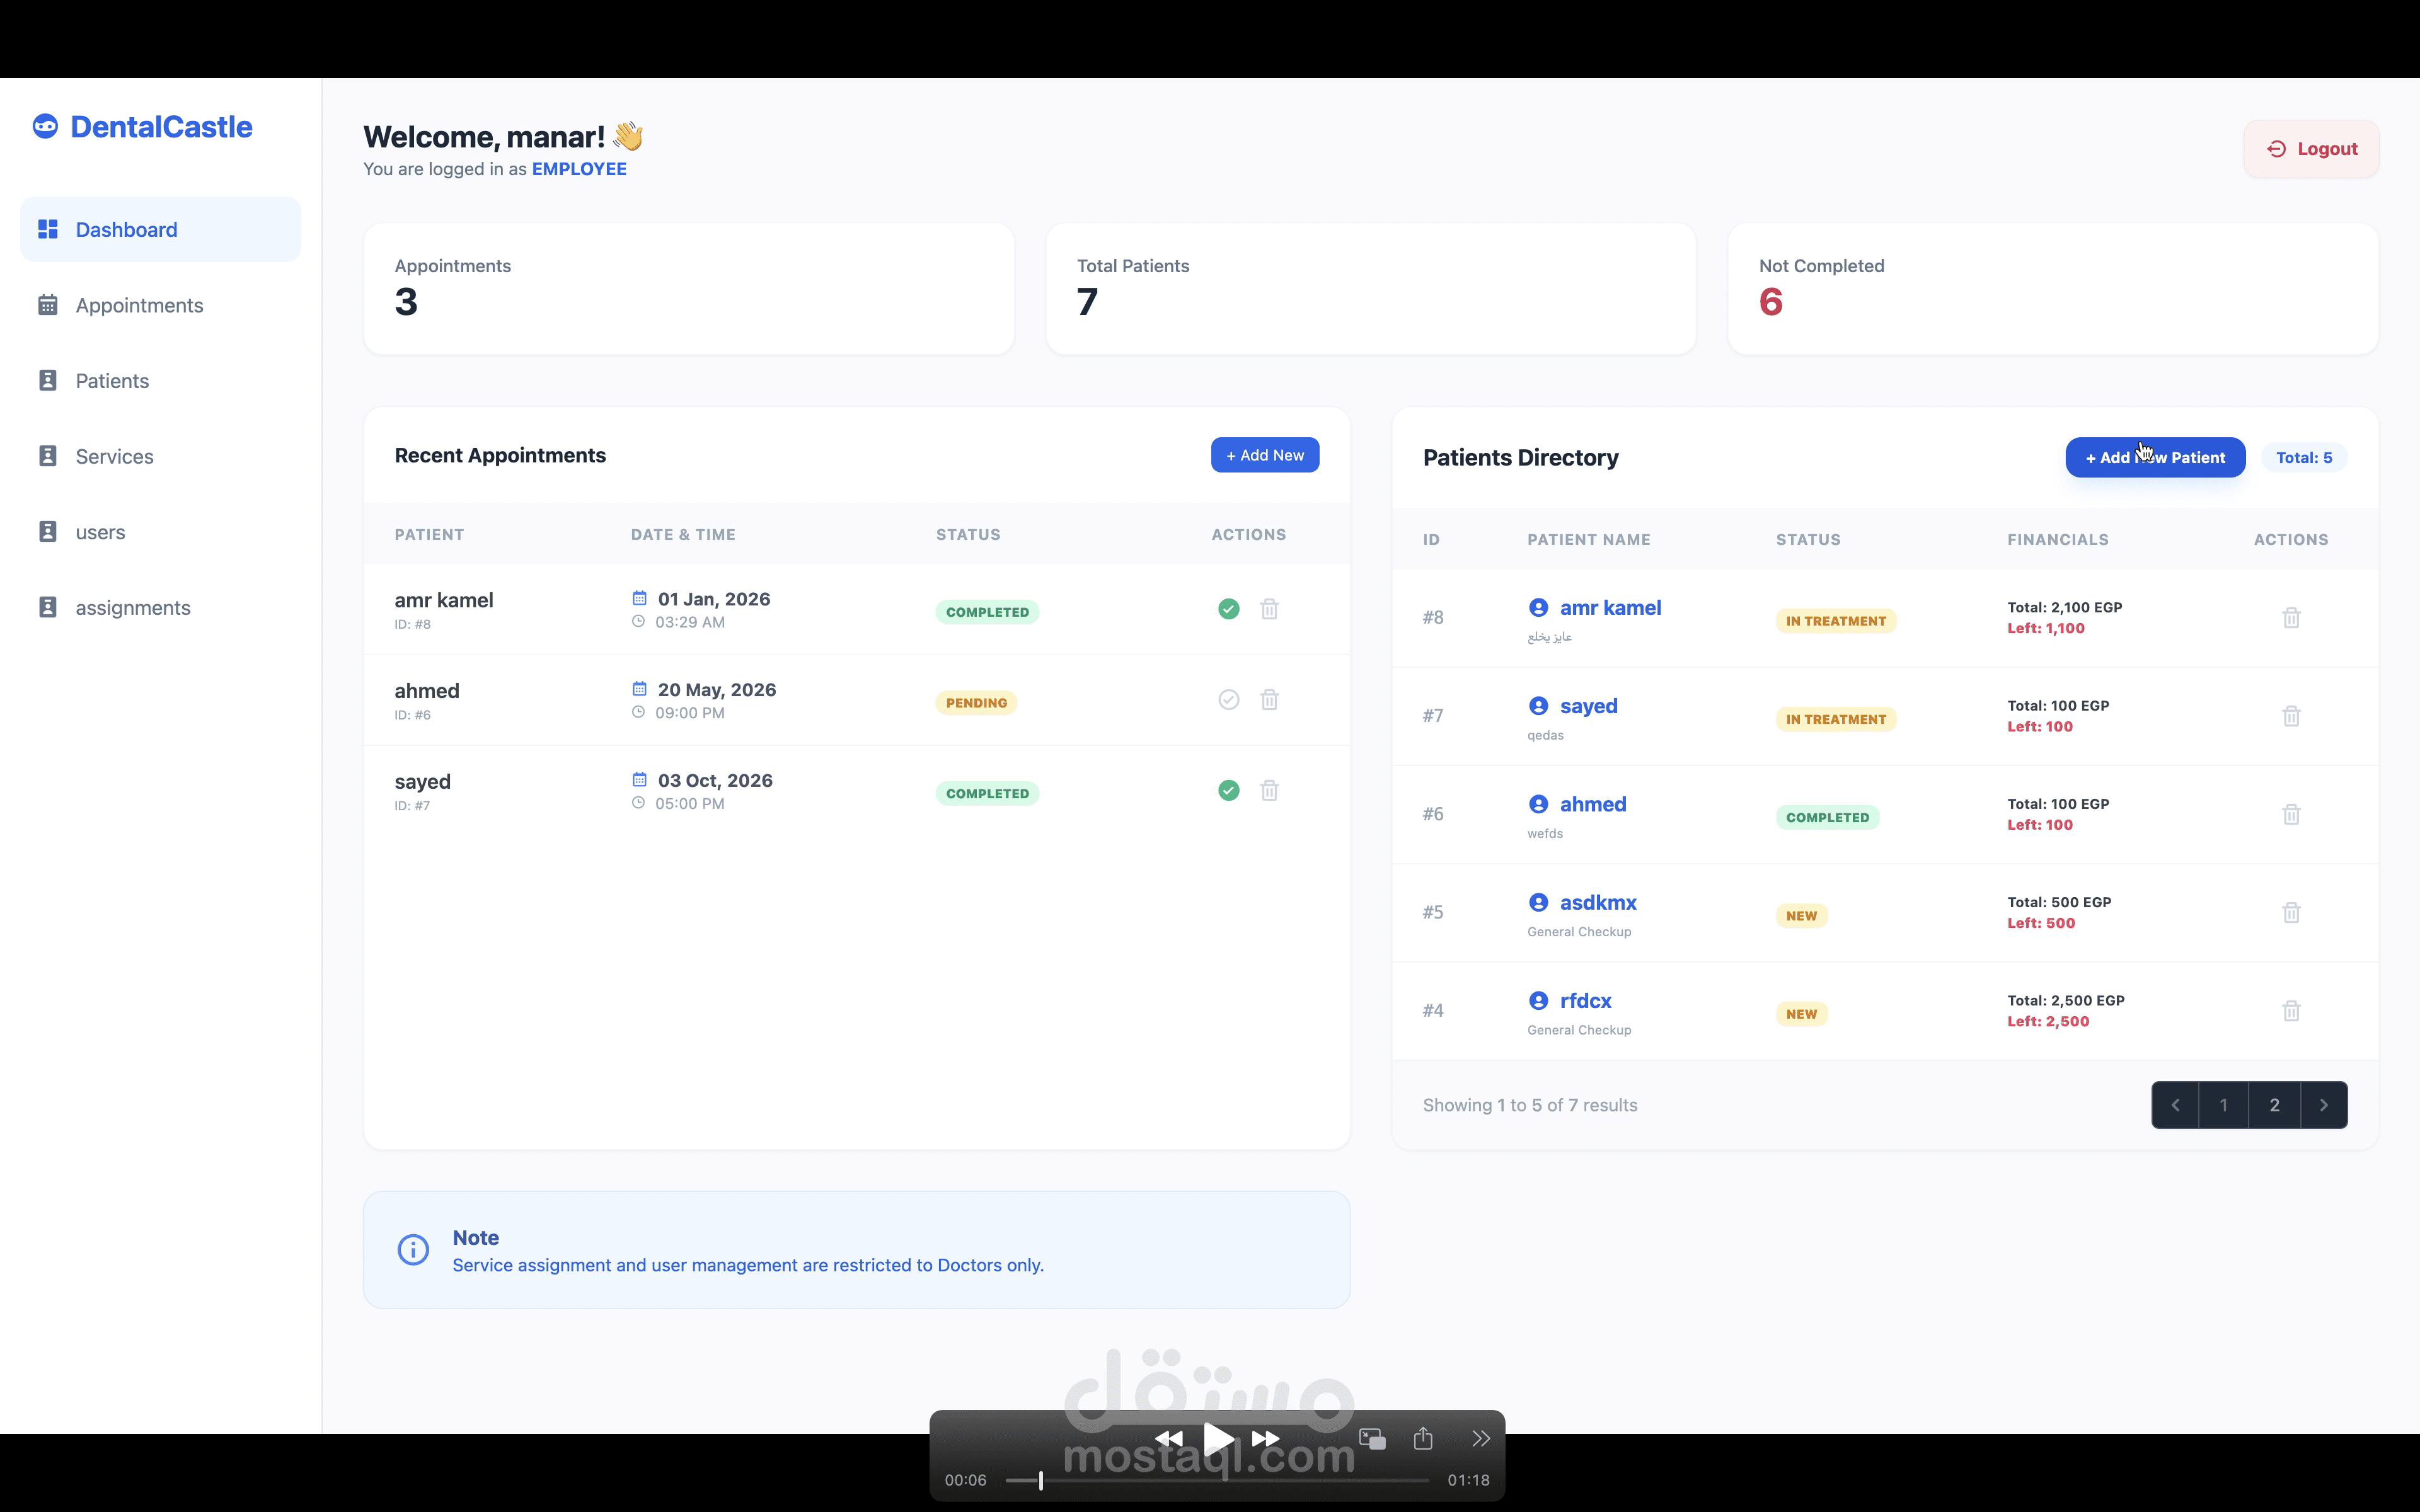Screen dimensions: 2420x1512
Task: Click the Logout button
Action: point(2311,149)
